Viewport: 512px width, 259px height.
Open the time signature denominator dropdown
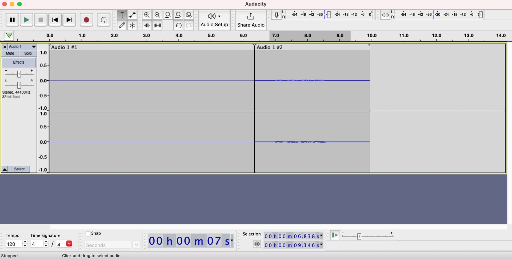(x=69, y=244)
